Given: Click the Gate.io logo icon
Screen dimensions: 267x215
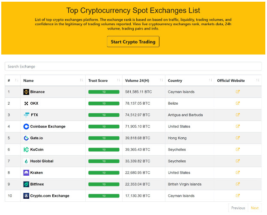Looking at the screenshot, I should pyautogui.click(x=26, y=138).
